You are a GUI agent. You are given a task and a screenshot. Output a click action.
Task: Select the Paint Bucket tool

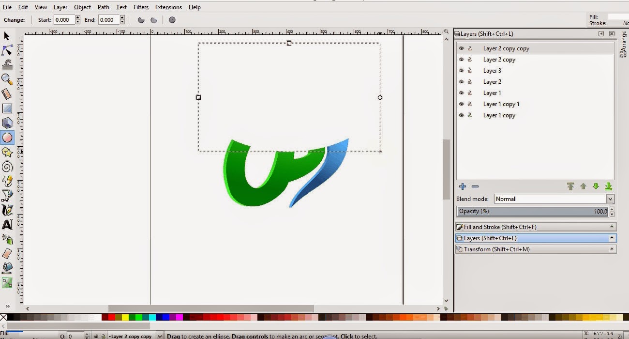pyautogui.click(x=6, y=268)
